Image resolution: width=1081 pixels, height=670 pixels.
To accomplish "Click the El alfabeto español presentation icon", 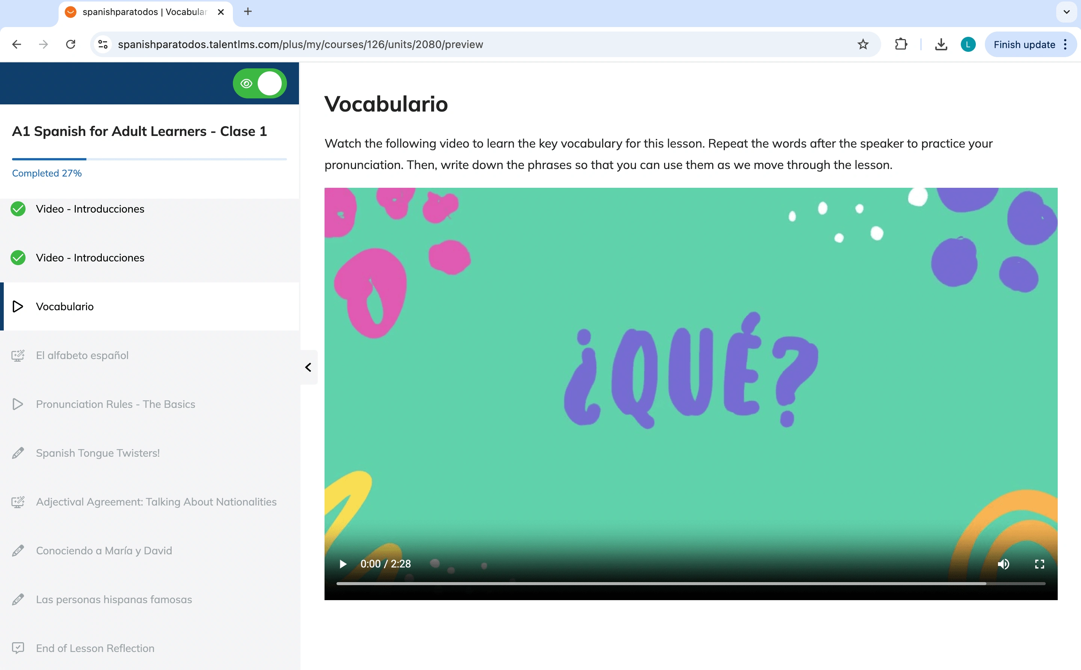I will [x=18, y=355].
